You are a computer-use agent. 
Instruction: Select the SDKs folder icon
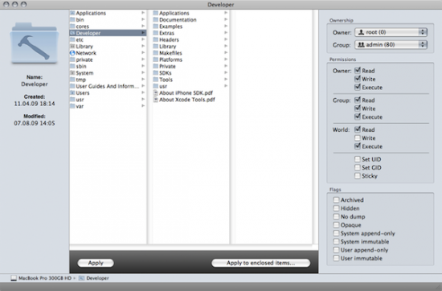point(155,72)
